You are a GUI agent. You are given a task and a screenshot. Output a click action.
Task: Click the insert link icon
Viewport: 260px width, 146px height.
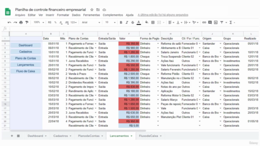204,22
